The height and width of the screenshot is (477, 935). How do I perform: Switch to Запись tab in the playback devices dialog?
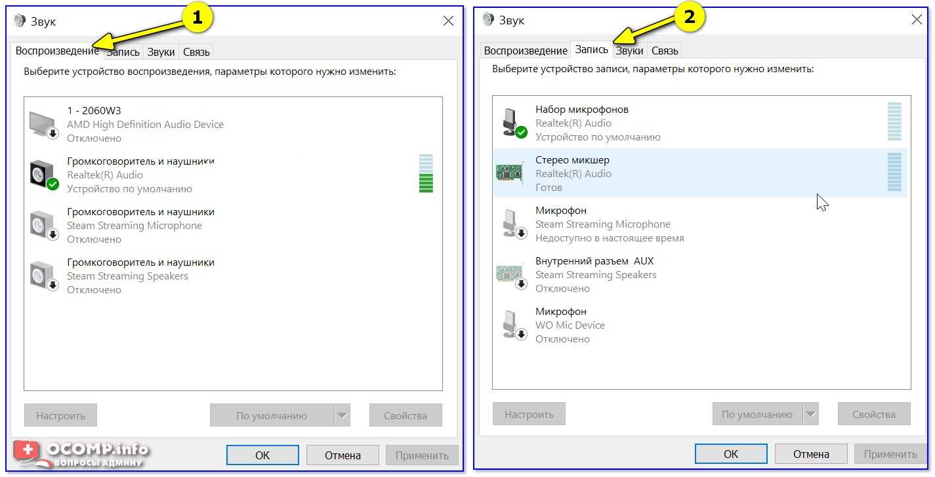click(x=124, y=52)
